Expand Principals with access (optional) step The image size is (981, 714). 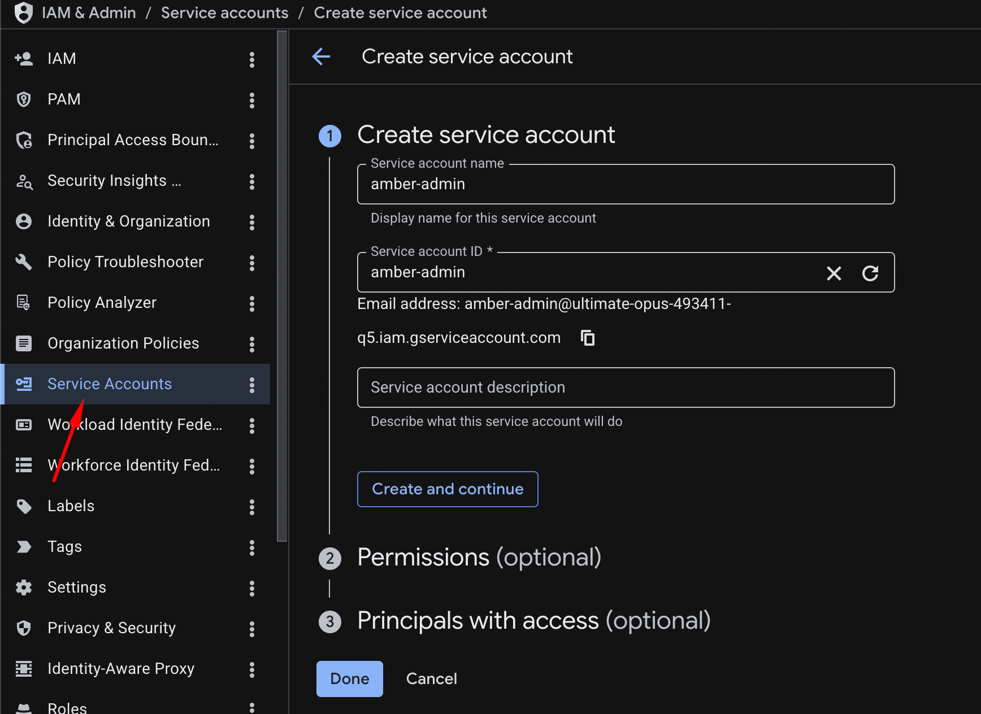534,621
